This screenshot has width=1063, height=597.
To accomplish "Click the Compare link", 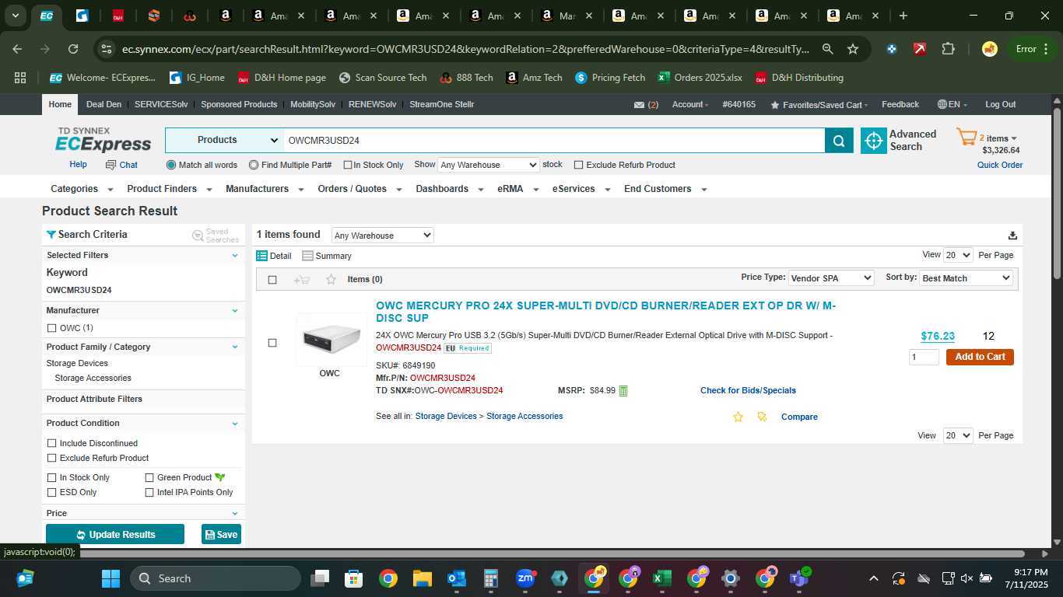I will pyautogui.click(x=799, y=417).
